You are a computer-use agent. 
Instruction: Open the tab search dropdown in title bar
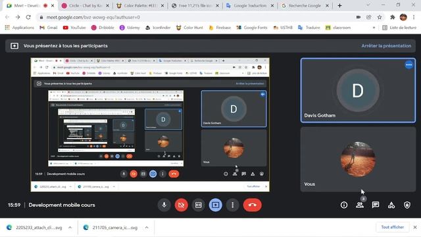368,5
